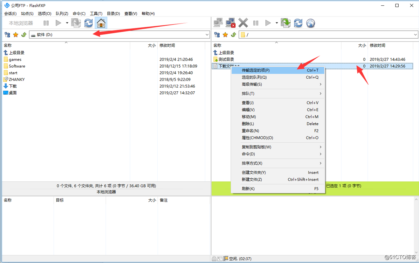Click the connect computers icon in remote toolbar
Image resolution: width=419 pixels, height=263 pixels.
218,23
